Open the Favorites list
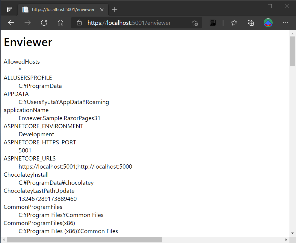This screenshot has width=296, height=243. pyautogui.click(x=234, y=22)
